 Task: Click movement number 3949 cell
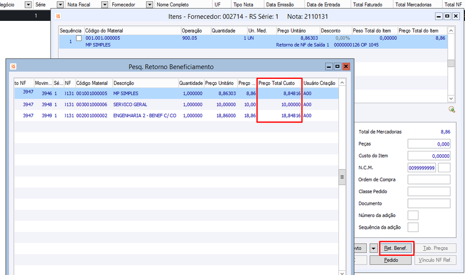coord(47,115)
